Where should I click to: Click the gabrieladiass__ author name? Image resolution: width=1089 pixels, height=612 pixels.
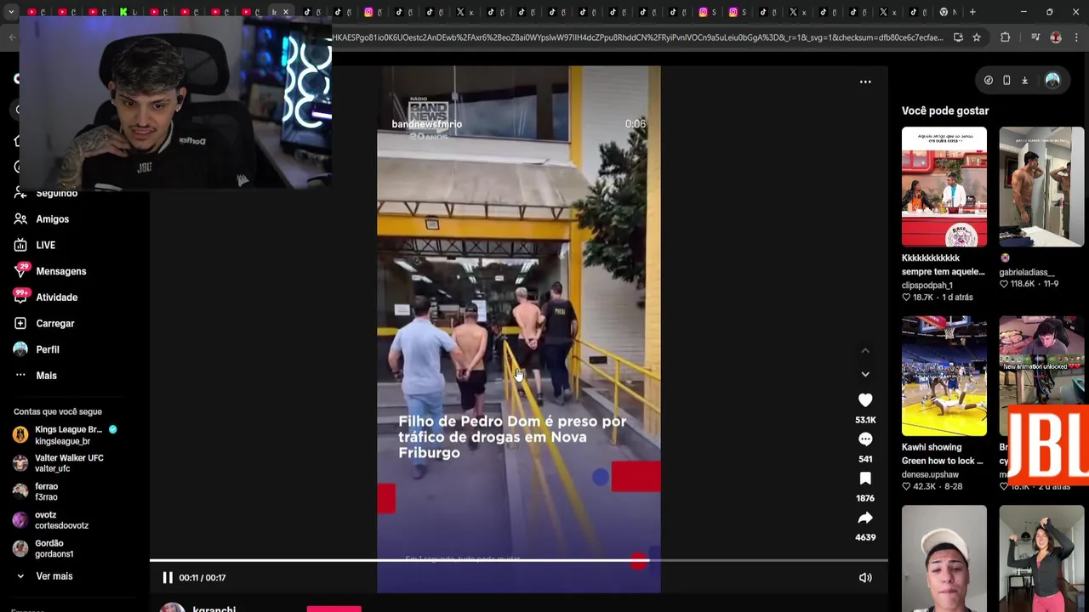(x=1027, y=272)
